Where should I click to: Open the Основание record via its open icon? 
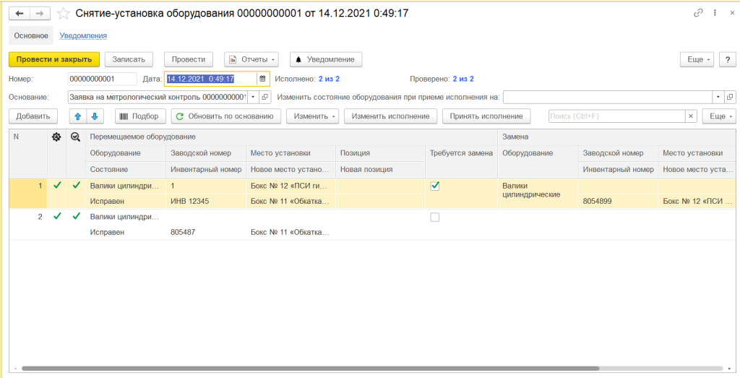click(265, 98)
